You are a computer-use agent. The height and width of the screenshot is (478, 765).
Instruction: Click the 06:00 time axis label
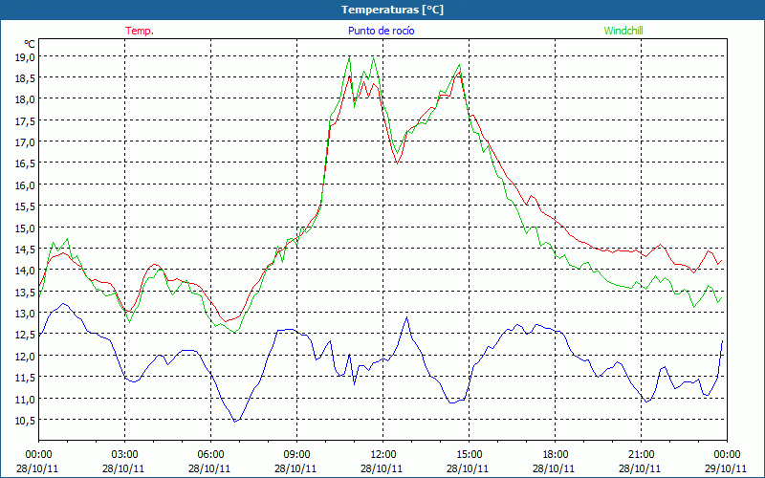[x=210, y=455]
